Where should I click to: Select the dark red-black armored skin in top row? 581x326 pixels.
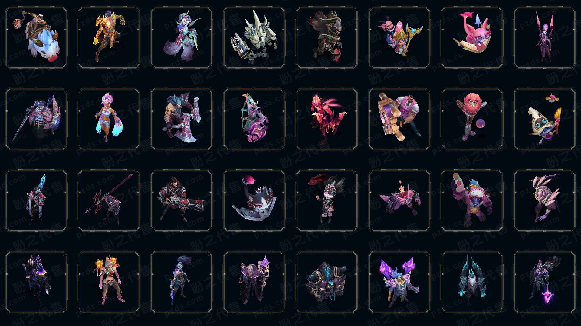[327, 38]
